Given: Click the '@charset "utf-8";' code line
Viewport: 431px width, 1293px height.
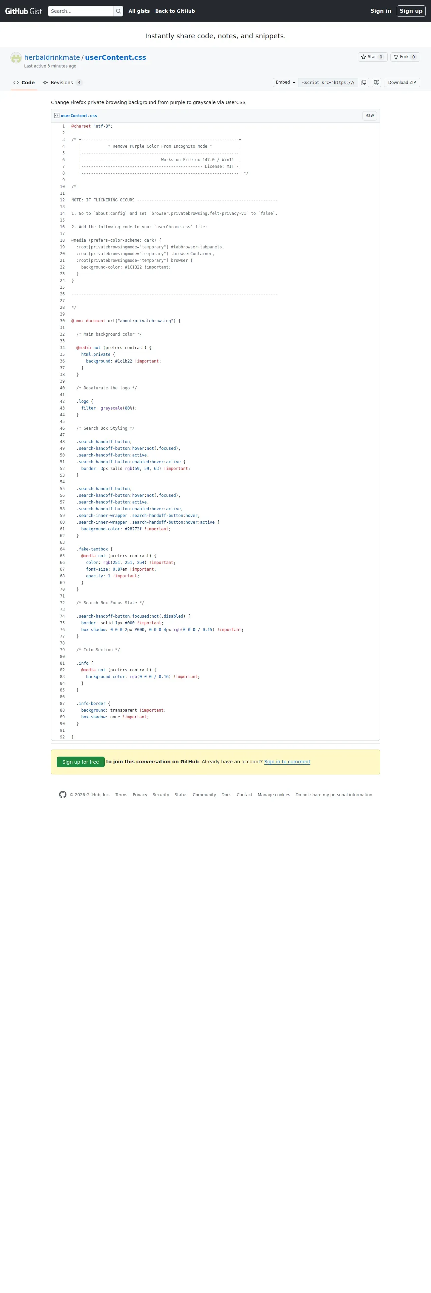Looking at the screenshot, I should tap(92, 127).
